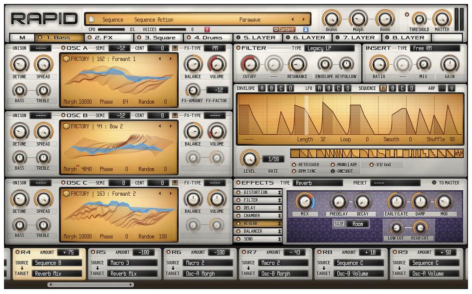
Task: Select Envelope A modulation button
Action: (261, 88)
